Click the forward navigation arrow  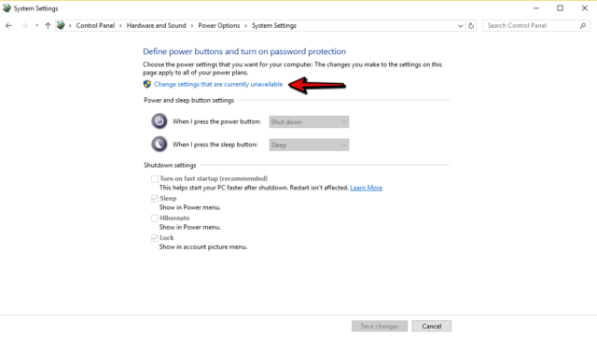[x=24, y=25]
